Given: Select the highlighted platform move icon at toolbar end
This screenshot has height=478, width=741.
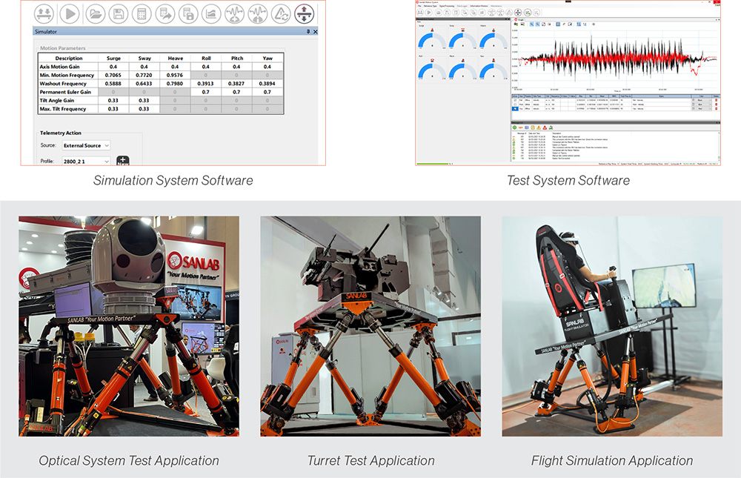Looking at the screenshot, I should point(304,13).
